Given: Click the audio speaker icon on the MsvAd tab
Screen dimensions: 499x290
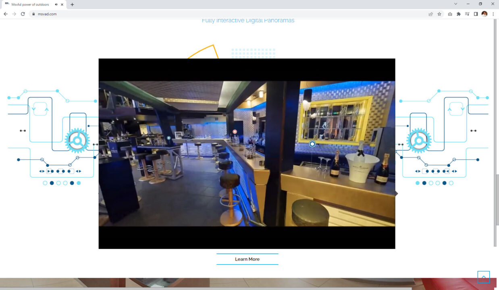Looking at the screenshot, I should [56, 4].
